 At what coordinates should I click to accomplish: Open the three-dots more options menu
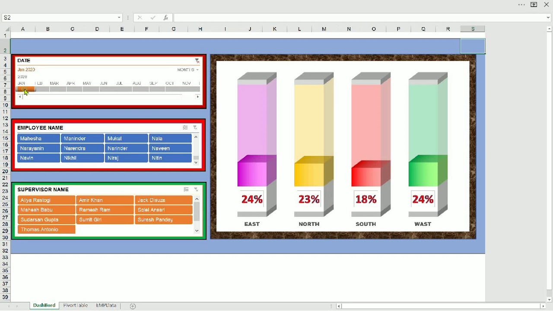pyautogui.click(x=521, y=5)
